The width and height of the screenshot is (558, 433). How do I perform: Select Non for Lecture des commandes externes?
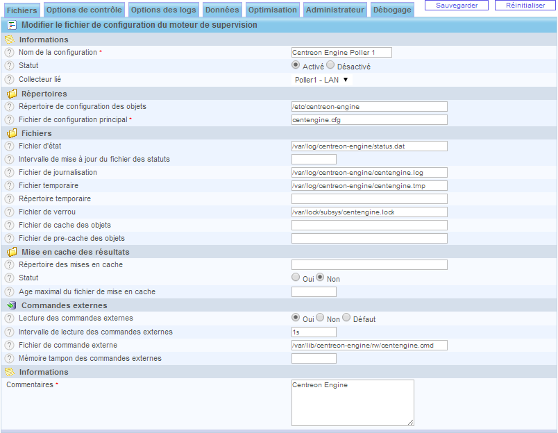[x=320, y=317]
